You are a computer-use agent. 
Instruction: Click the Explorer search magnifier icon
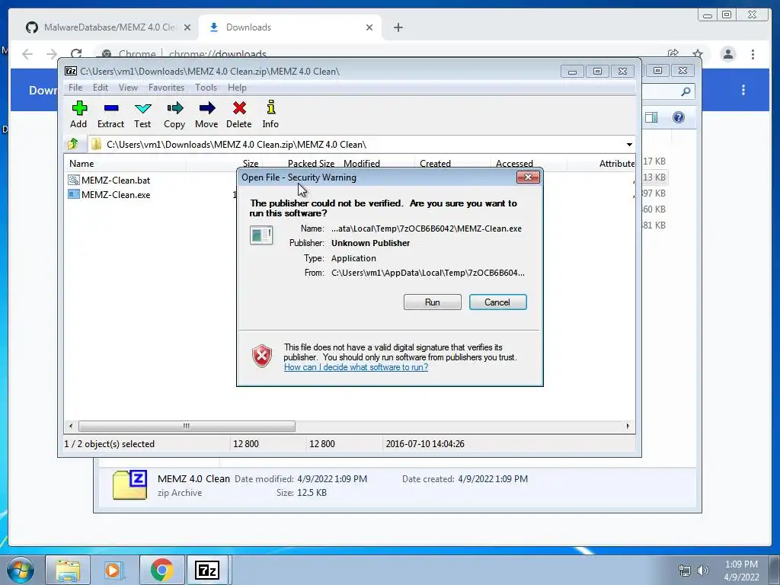click(686, 91)
